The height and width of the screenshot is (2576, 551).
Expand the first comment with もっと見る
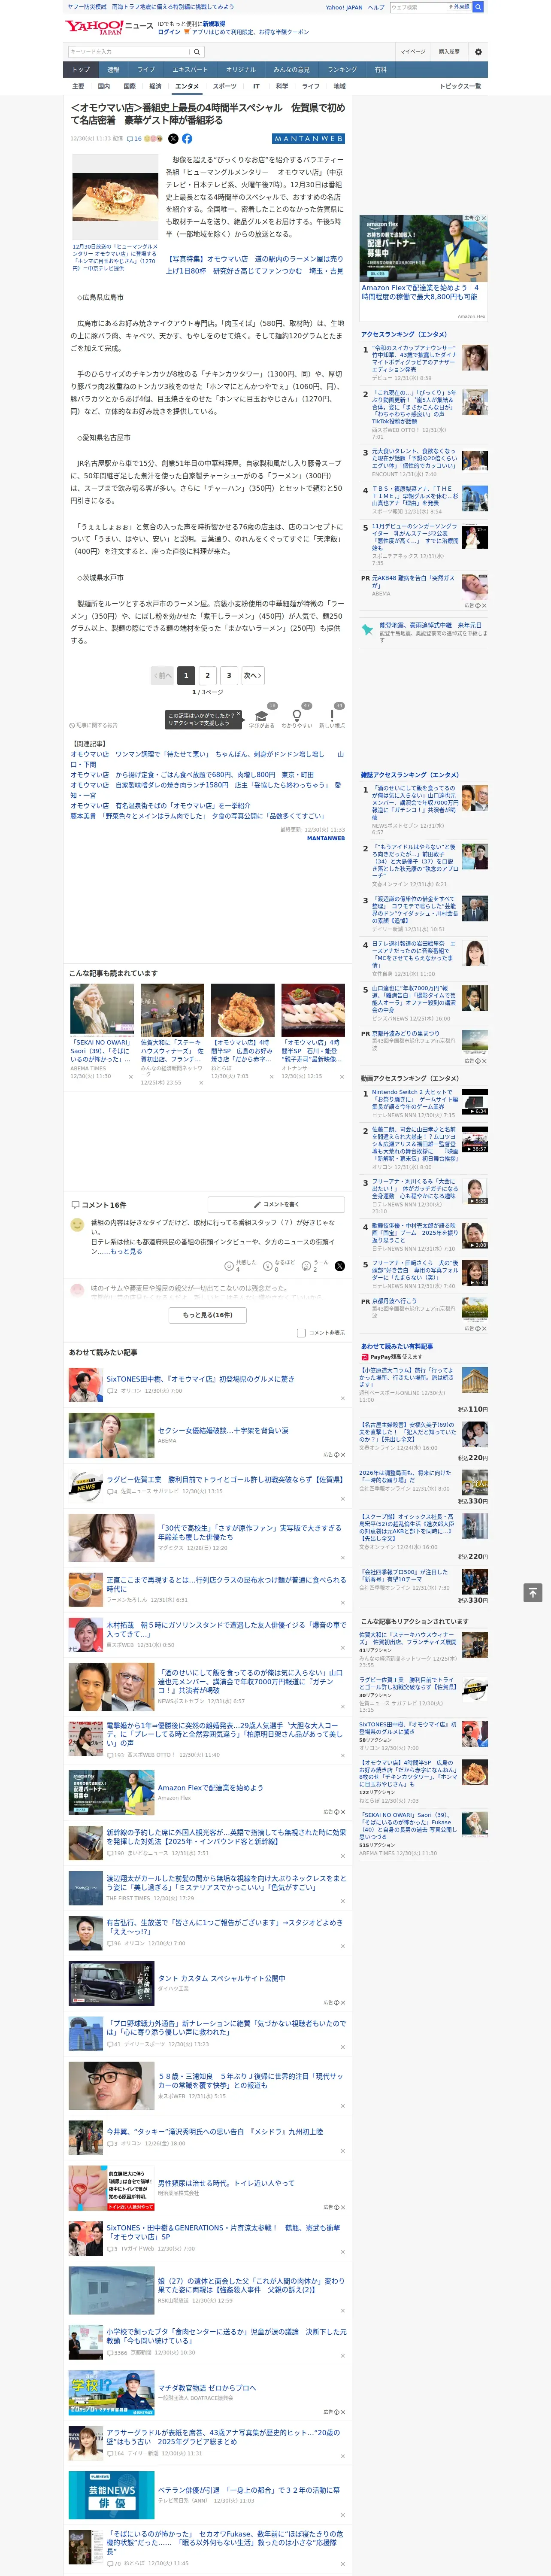126,1251
